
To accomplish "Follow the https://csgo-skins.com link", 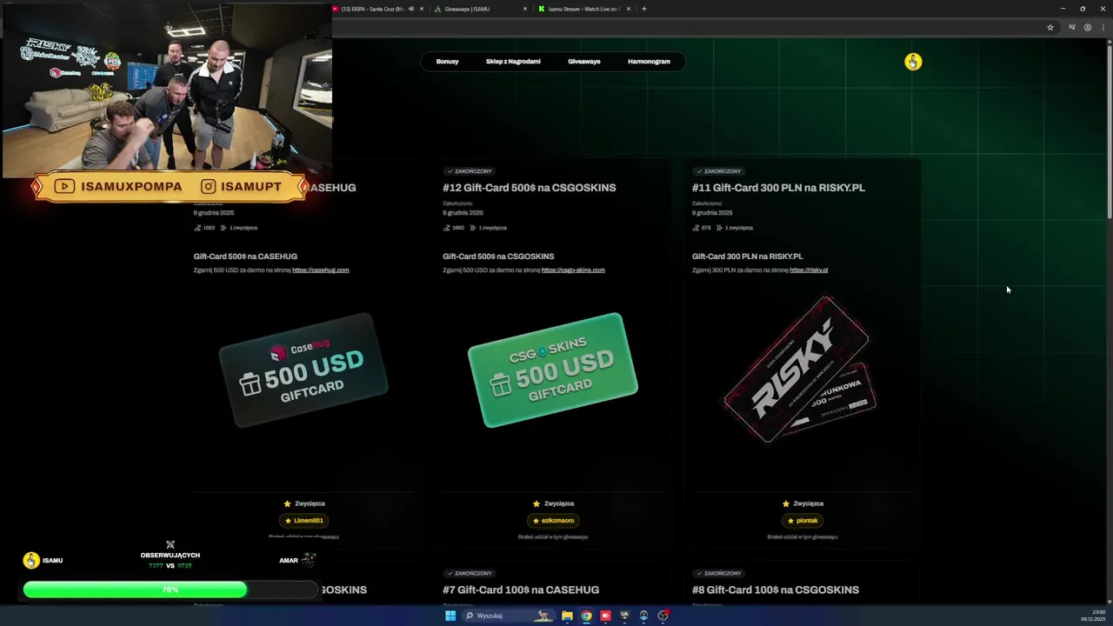I will pos(573,270).
